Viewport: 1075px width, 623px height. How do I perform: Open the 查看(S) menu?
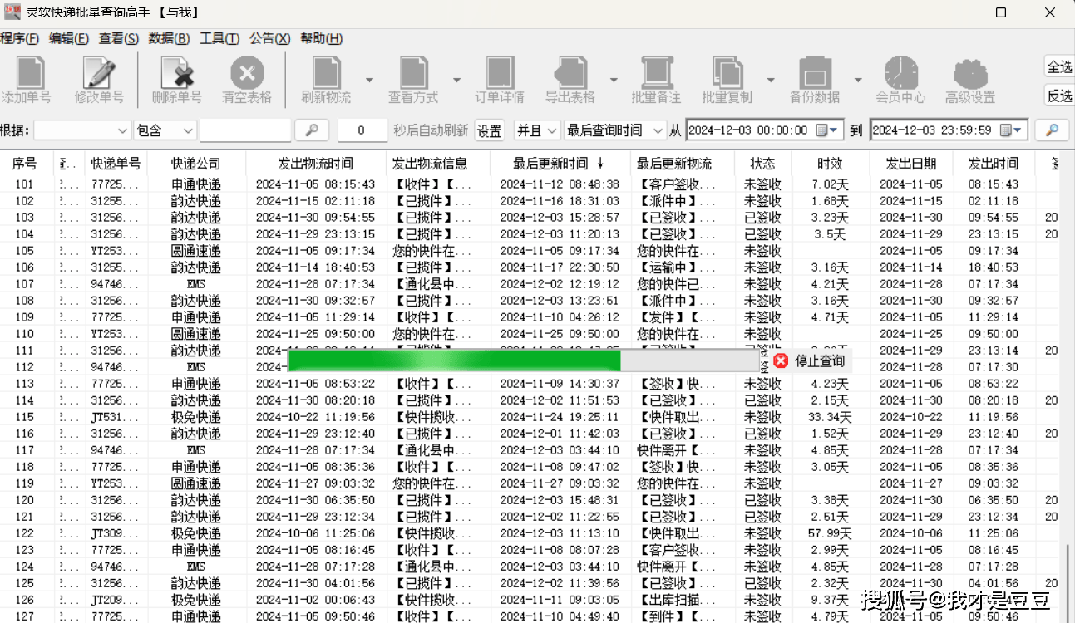(119, 38)
